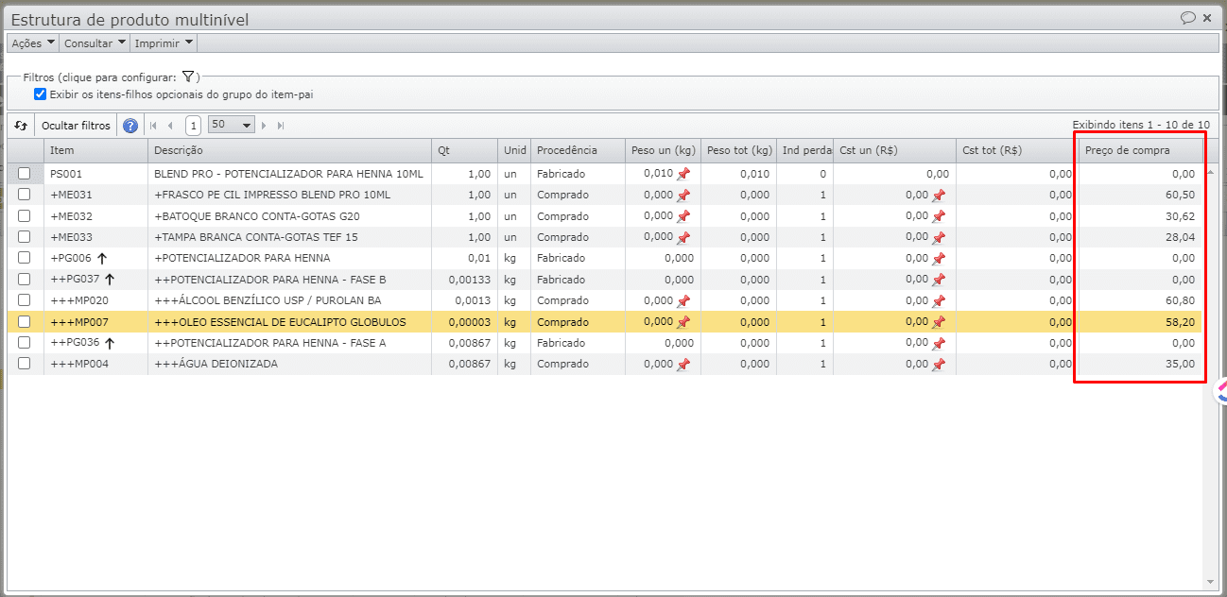1227x597 pixels.
Task: Click the 0,00133 quantity cell
Action: (464, 280)
